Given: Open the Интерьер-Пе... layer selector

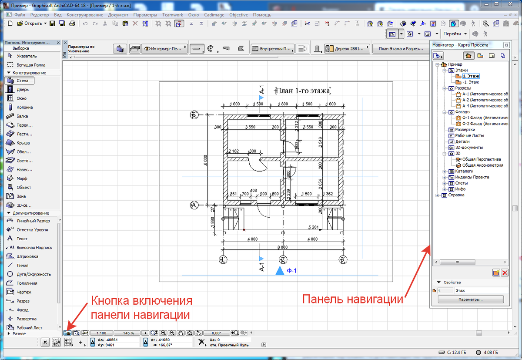Looking at the screenshot, I should [x=165, y=49].
